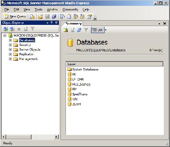Expand the Replication tree node
This screenshot has width=170, height=147.
pyautogui.click(x=10, y=54)
